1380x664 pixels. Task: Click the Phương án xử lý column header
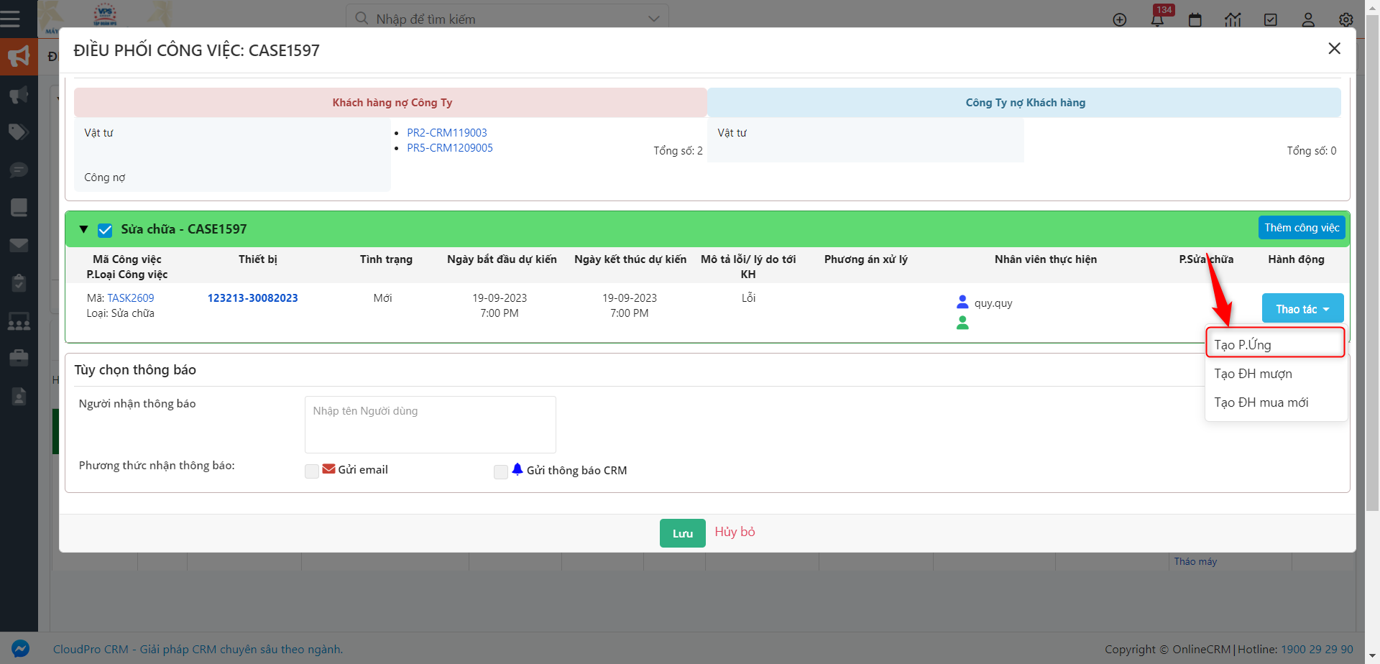pyautogui.click(x=865, y=259)
